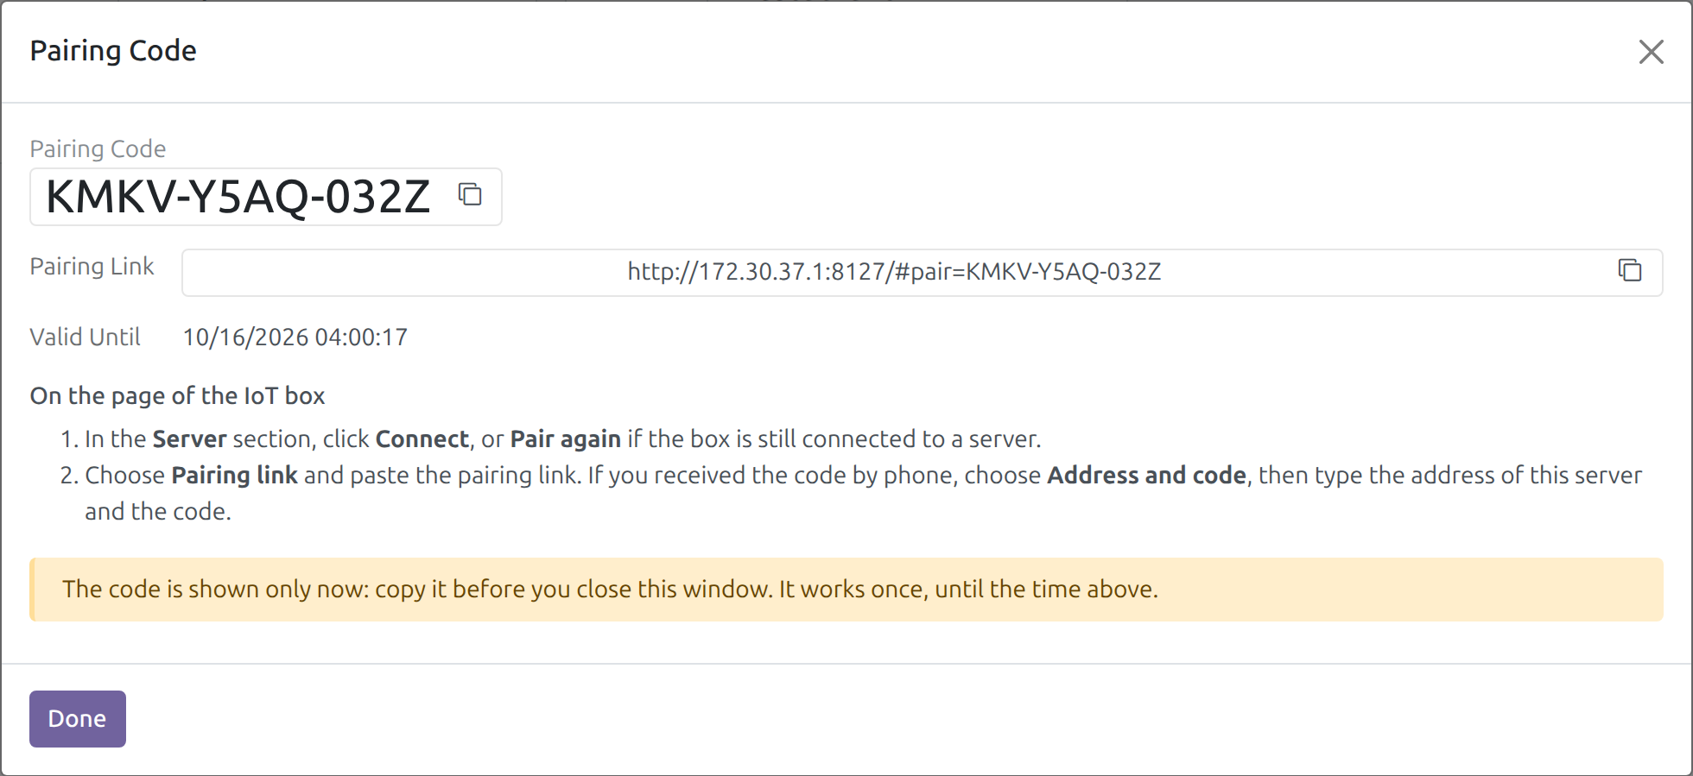Click the bold text Pair again
Image resolution: width=1693 pixels, height=776 pixels.
click(566, 439)
